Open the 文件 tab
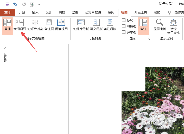The height and width of the screenshot is (134, 184). click(8, 12)
